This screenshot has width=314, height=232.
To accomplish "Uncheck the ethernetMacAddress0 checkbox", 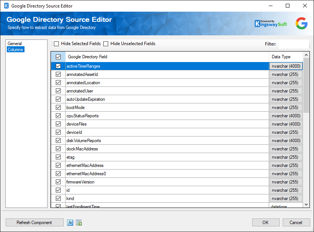I will (58, 173).
